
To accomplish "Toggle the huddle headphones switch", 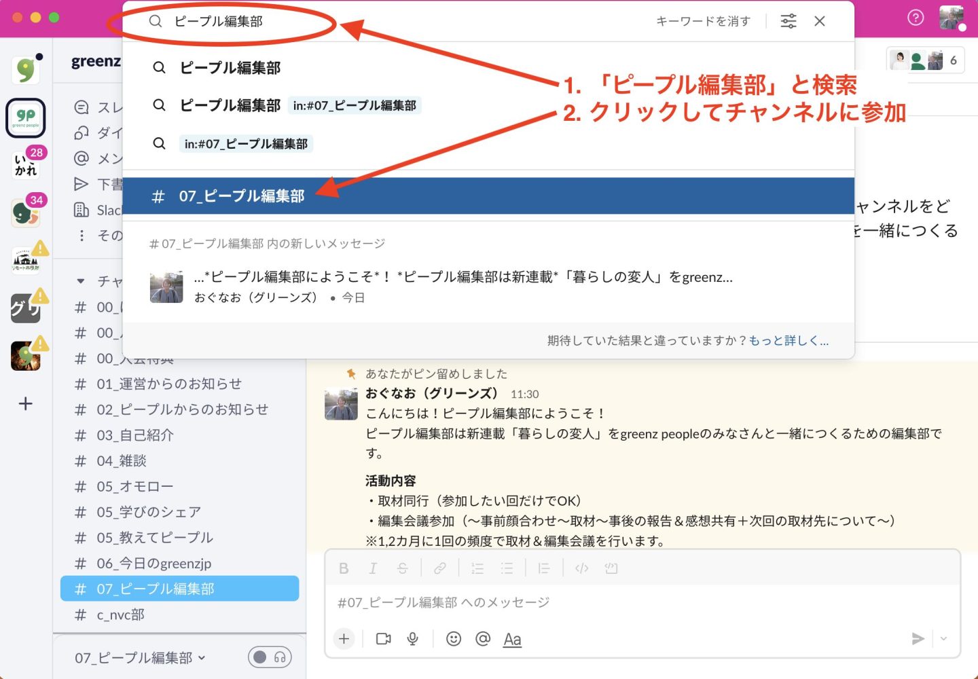I will click(x=270, y=657).
